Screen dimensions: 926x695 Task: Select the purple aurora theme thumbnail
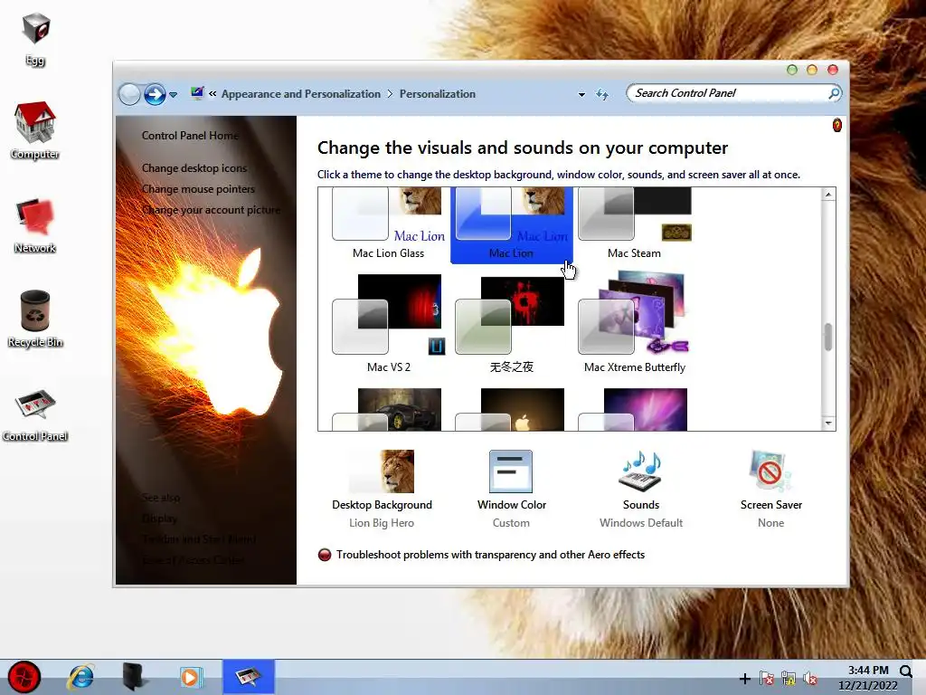[634, 409]
